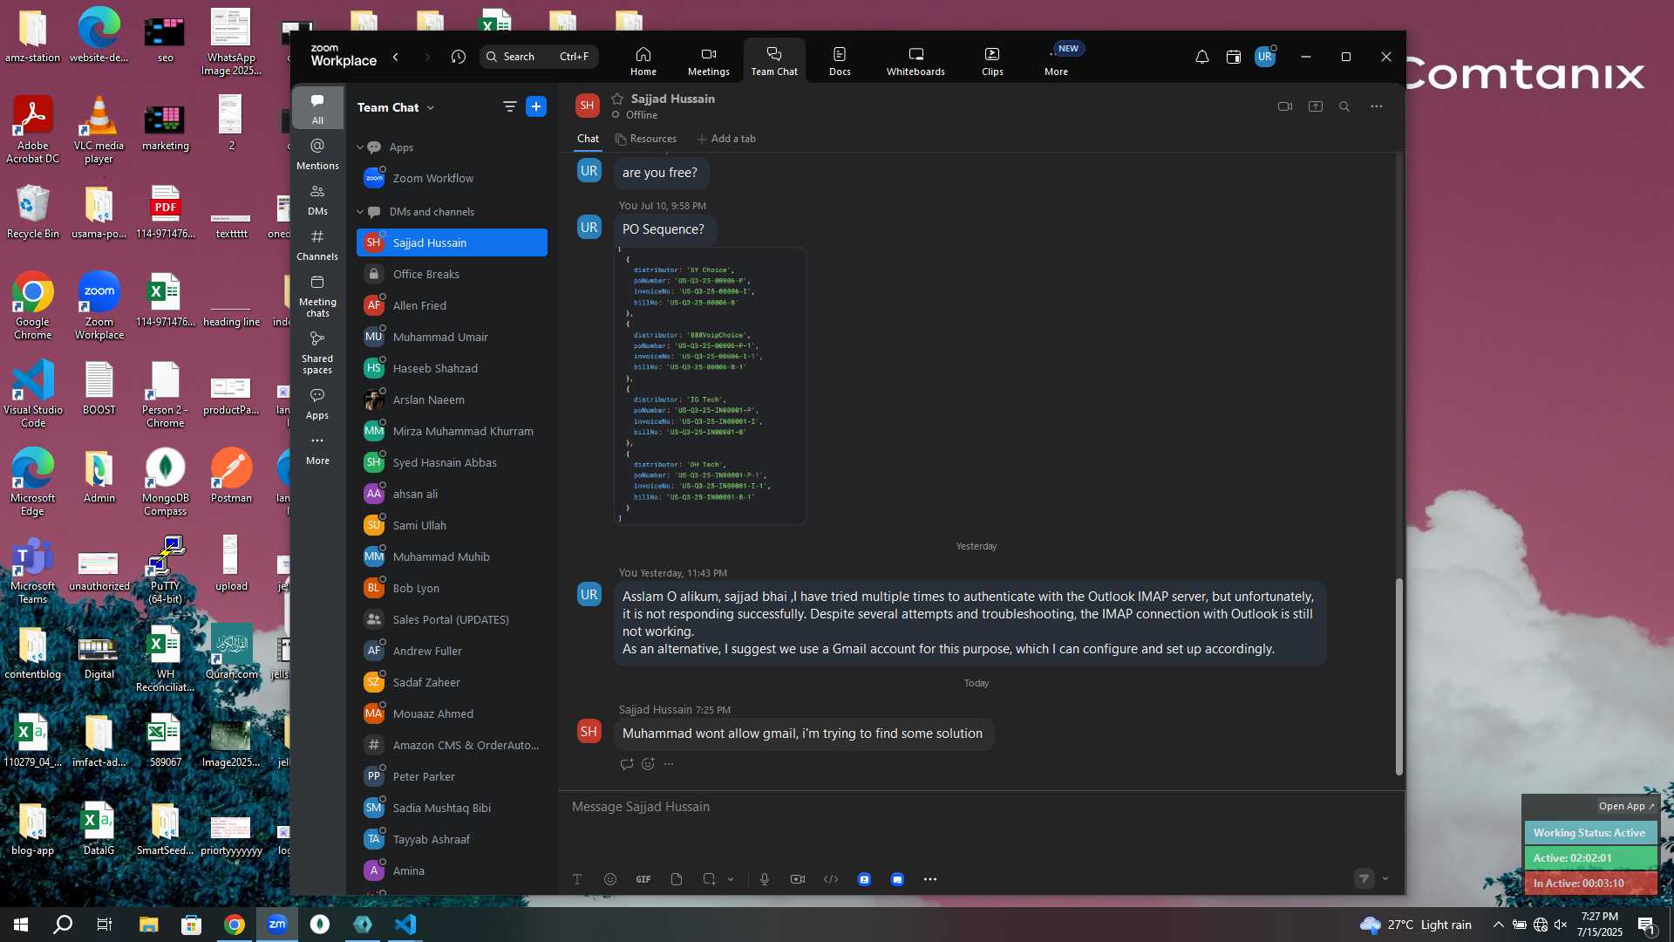Image resolution: width=1674 pixels, height=942 pixels.
Task: Open more actions for Sajjad's message
Action: pos(669,764)
